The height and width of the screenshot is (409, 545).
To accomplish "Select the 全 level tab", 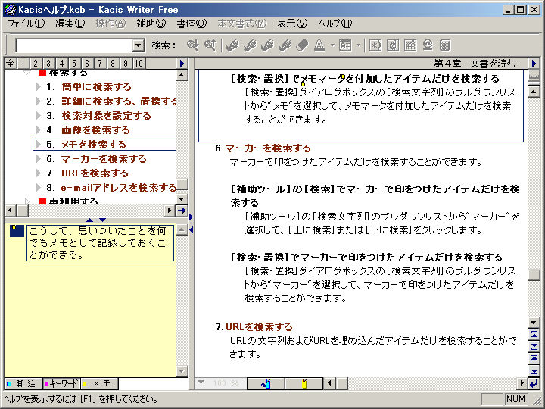I will coord(11,64).
